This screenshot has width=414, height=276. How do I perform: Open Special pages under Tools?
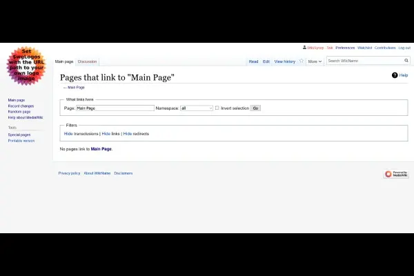(19, 135)
